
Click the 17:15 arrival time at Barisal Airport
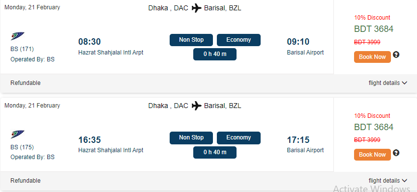click(298, 139)
